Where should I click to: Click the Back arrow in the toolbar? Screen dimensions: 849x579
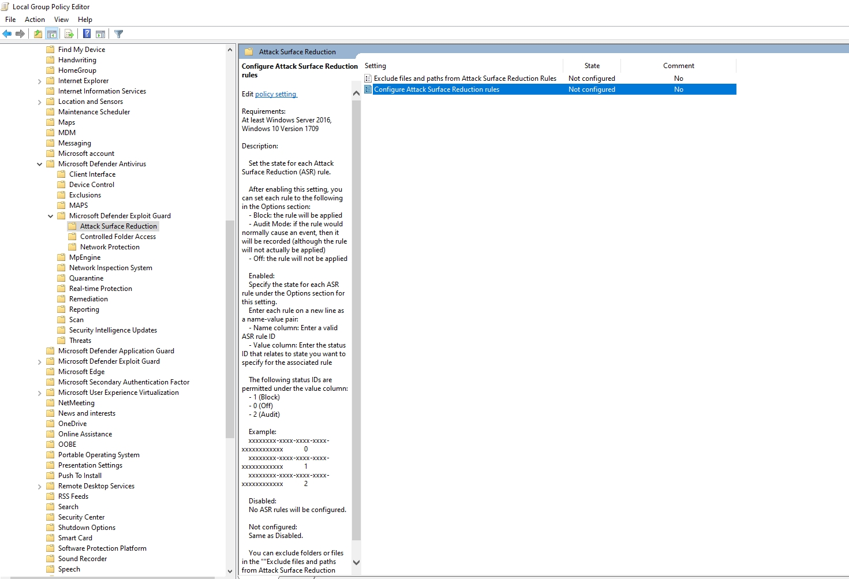point(7,34)
